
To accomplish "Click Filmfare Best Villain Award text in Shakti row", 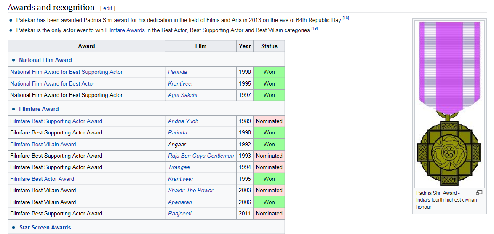I will pyautogui.click(x=43, y=190).
